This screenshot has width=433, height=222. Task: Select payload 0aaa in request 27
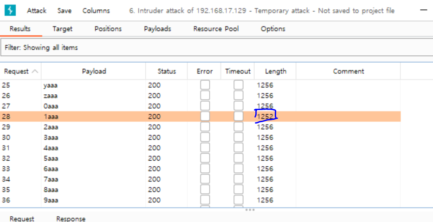(51, 106)
